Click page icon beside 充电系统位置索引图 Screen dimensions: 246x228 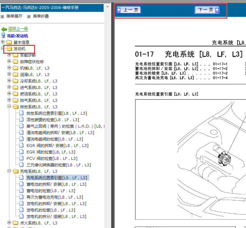point(22,177)
